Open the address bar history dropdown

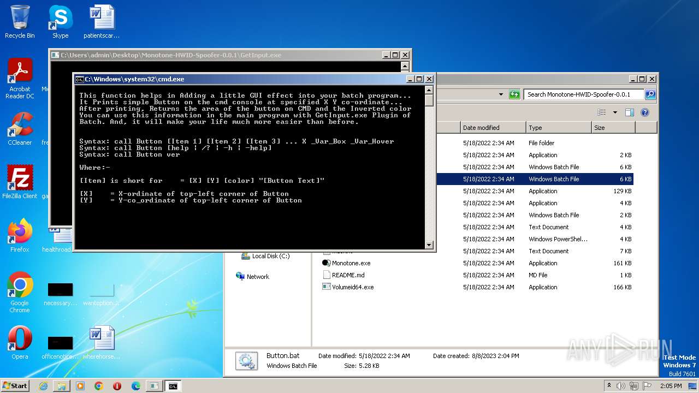click(501, 94)
